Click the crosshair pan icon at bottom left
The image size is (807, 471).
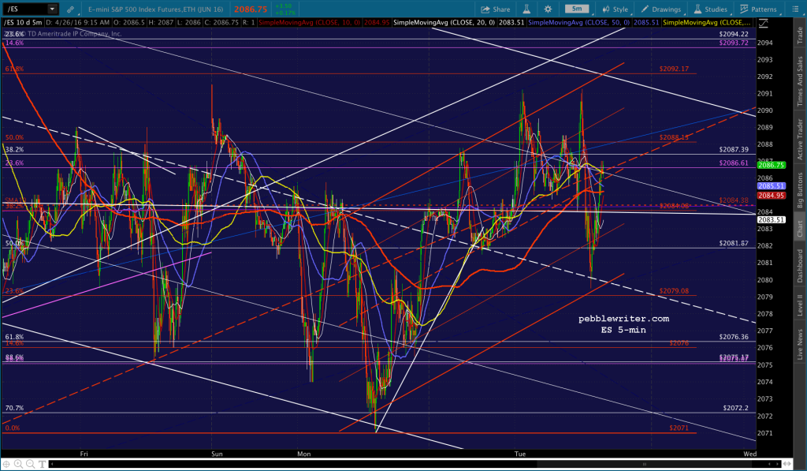pyautogui.click(x=6, y=464)
